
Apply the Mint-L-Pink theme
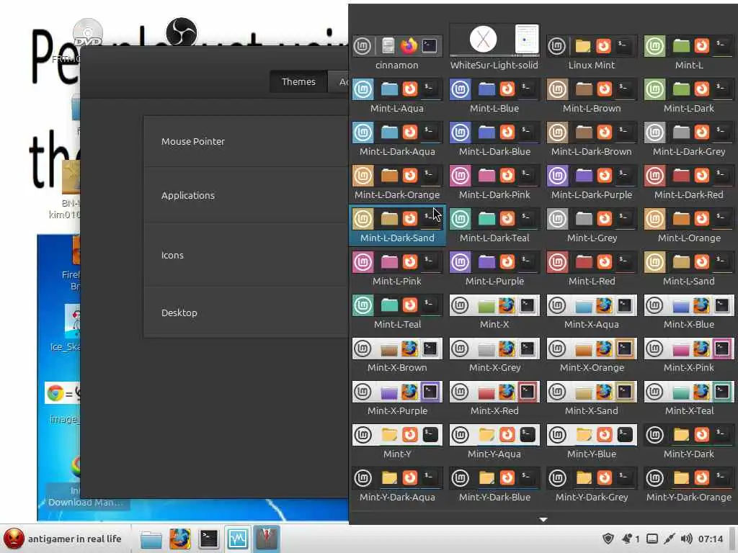point(397,262)
